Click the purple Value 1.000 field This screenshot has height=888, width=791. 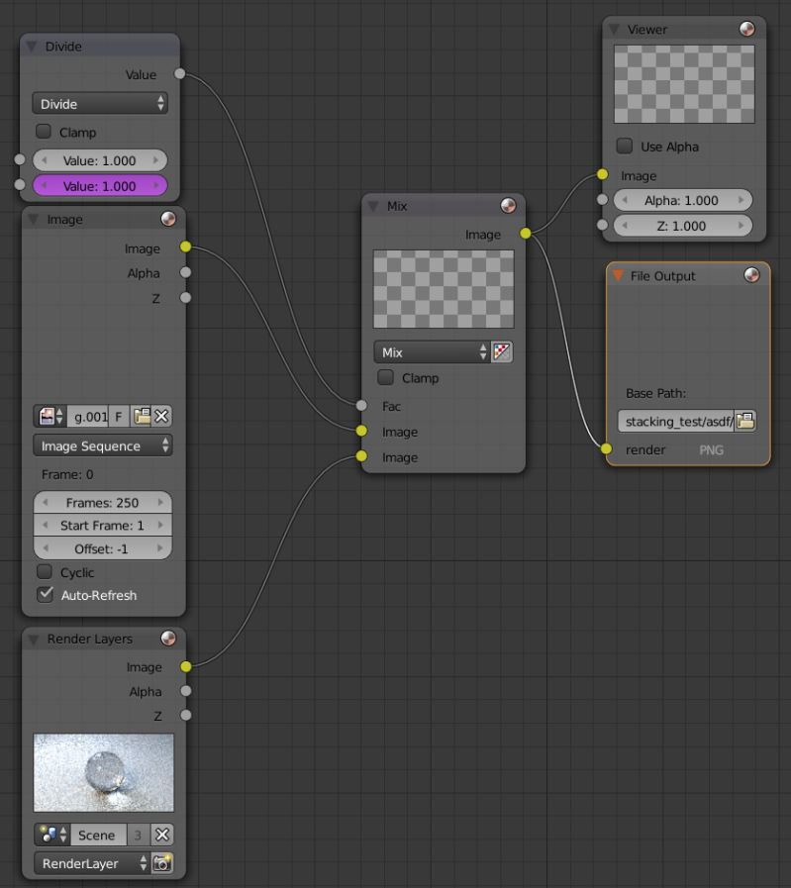pos(100,186)
